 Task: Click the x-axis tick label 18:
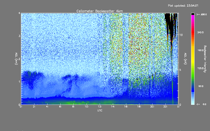[139, 107]
